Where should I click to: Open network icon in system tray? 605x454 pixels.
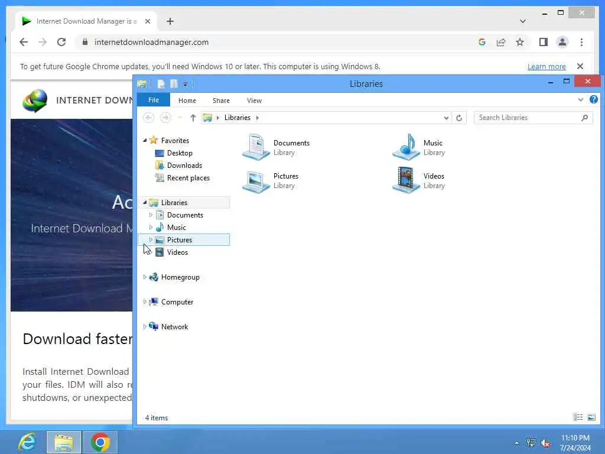click(531, 443)
